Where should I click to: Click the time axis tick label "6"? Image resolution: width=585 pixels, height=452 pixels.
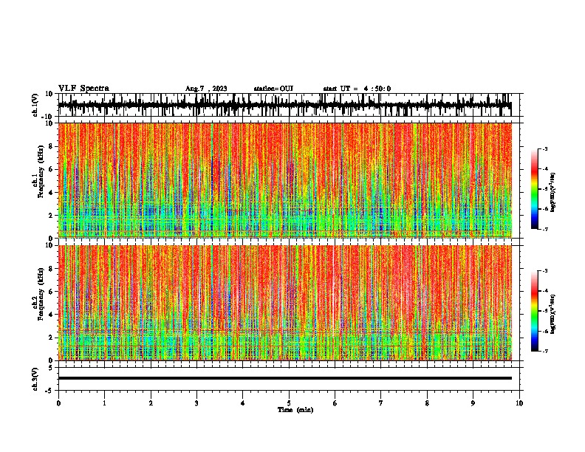click(x=335, y=403)
